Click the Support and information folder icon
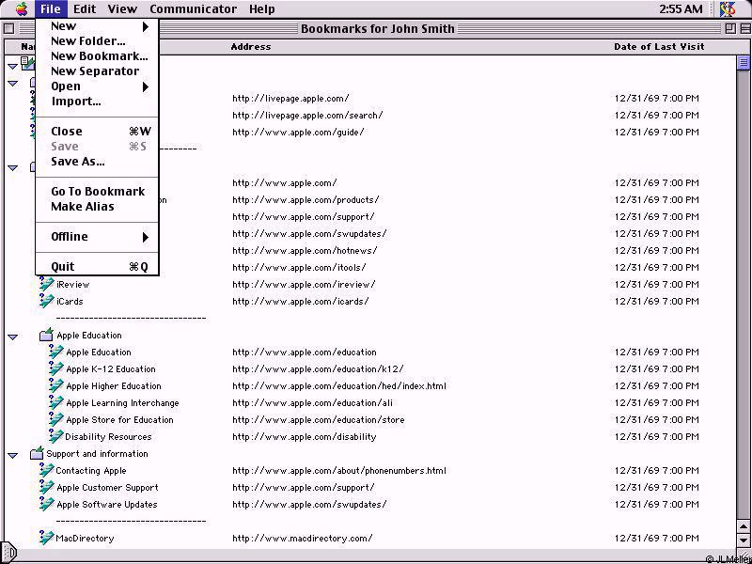This screenshot has height=564, width=752. pos(37,453)
